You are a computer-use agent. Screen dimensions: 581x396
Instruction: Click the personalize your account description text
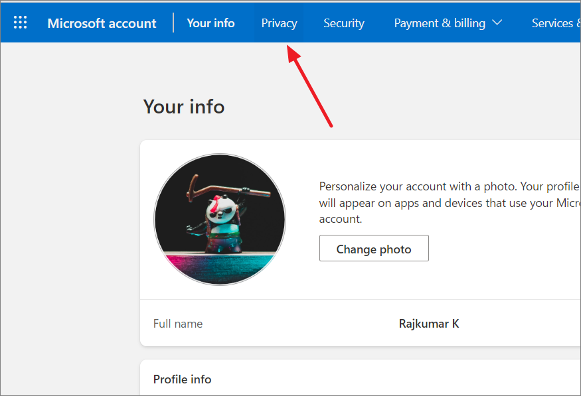(450, 202)
